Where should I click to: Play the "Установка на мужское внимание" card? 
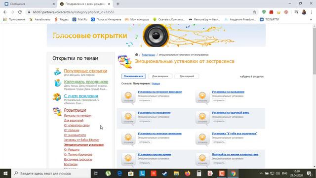pos(128,97)
